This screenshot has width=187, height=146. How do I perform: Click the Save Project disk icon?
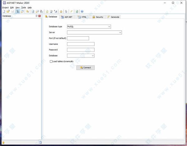click(x=12, y=12)
